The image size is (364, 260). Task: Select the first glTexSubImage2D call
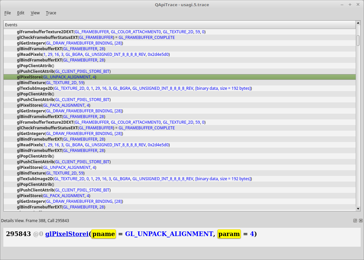(135, 88)
